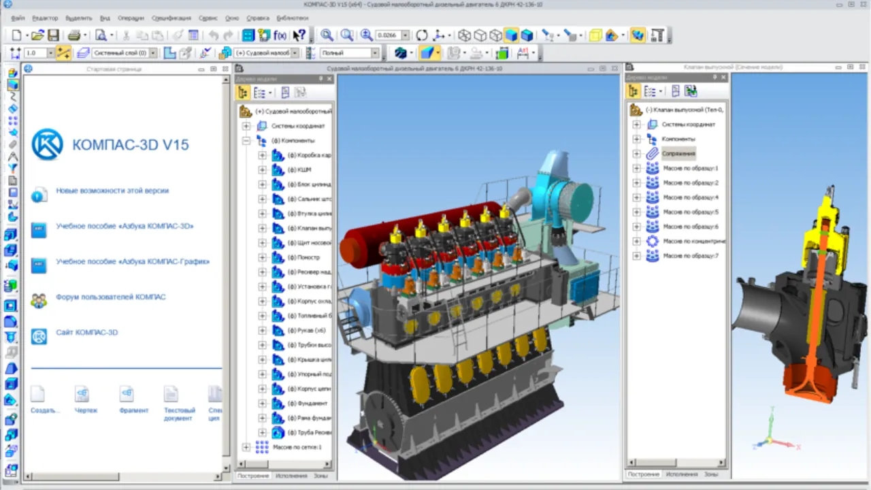Click the Orthogonal drawing toggle icon
The height and width of the screenshot is (490, 871).
63,52
